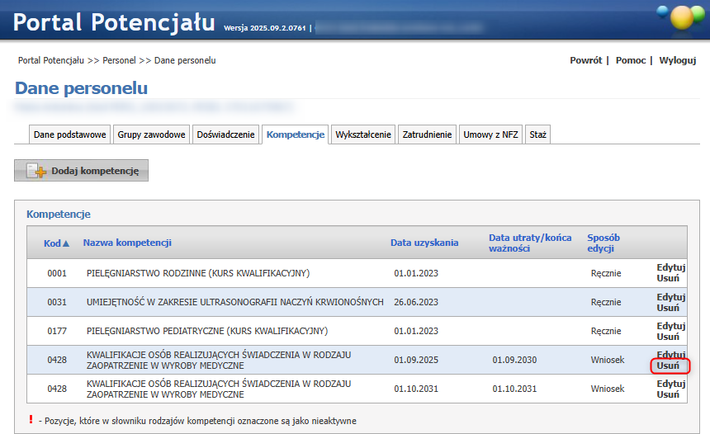Image resolution: width=710 pixels, height=434 pixels.
Task: Open the Dane podstawowe tab
Action: (x=69, y=134)
